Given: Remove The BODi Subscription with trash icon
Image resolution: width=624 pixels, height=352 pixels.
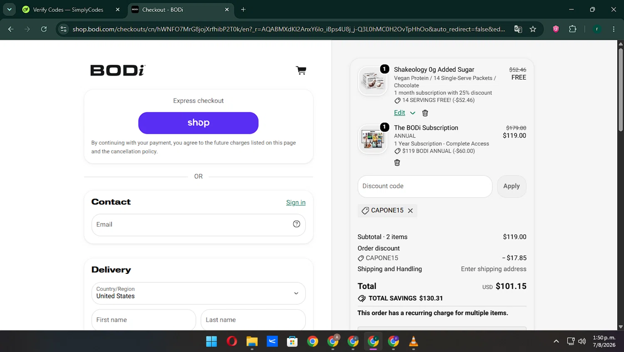Looking at the screenshot, I should click(x=397, y=162).
